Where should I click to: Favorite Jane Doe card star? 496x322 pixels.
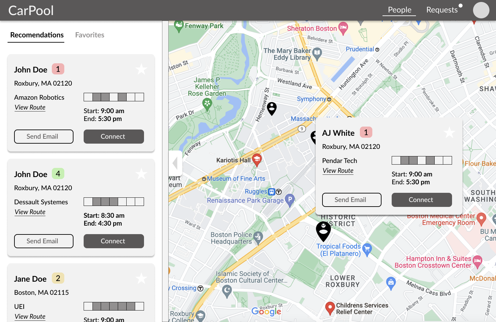coord(141,278)
